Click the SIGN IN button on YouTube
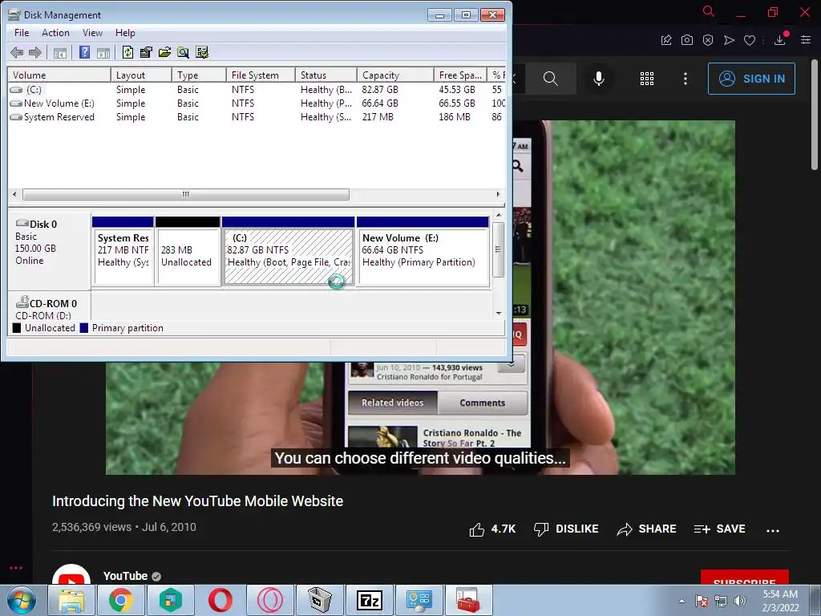Screen dimensions: 821x616 (x=751, y=79)
